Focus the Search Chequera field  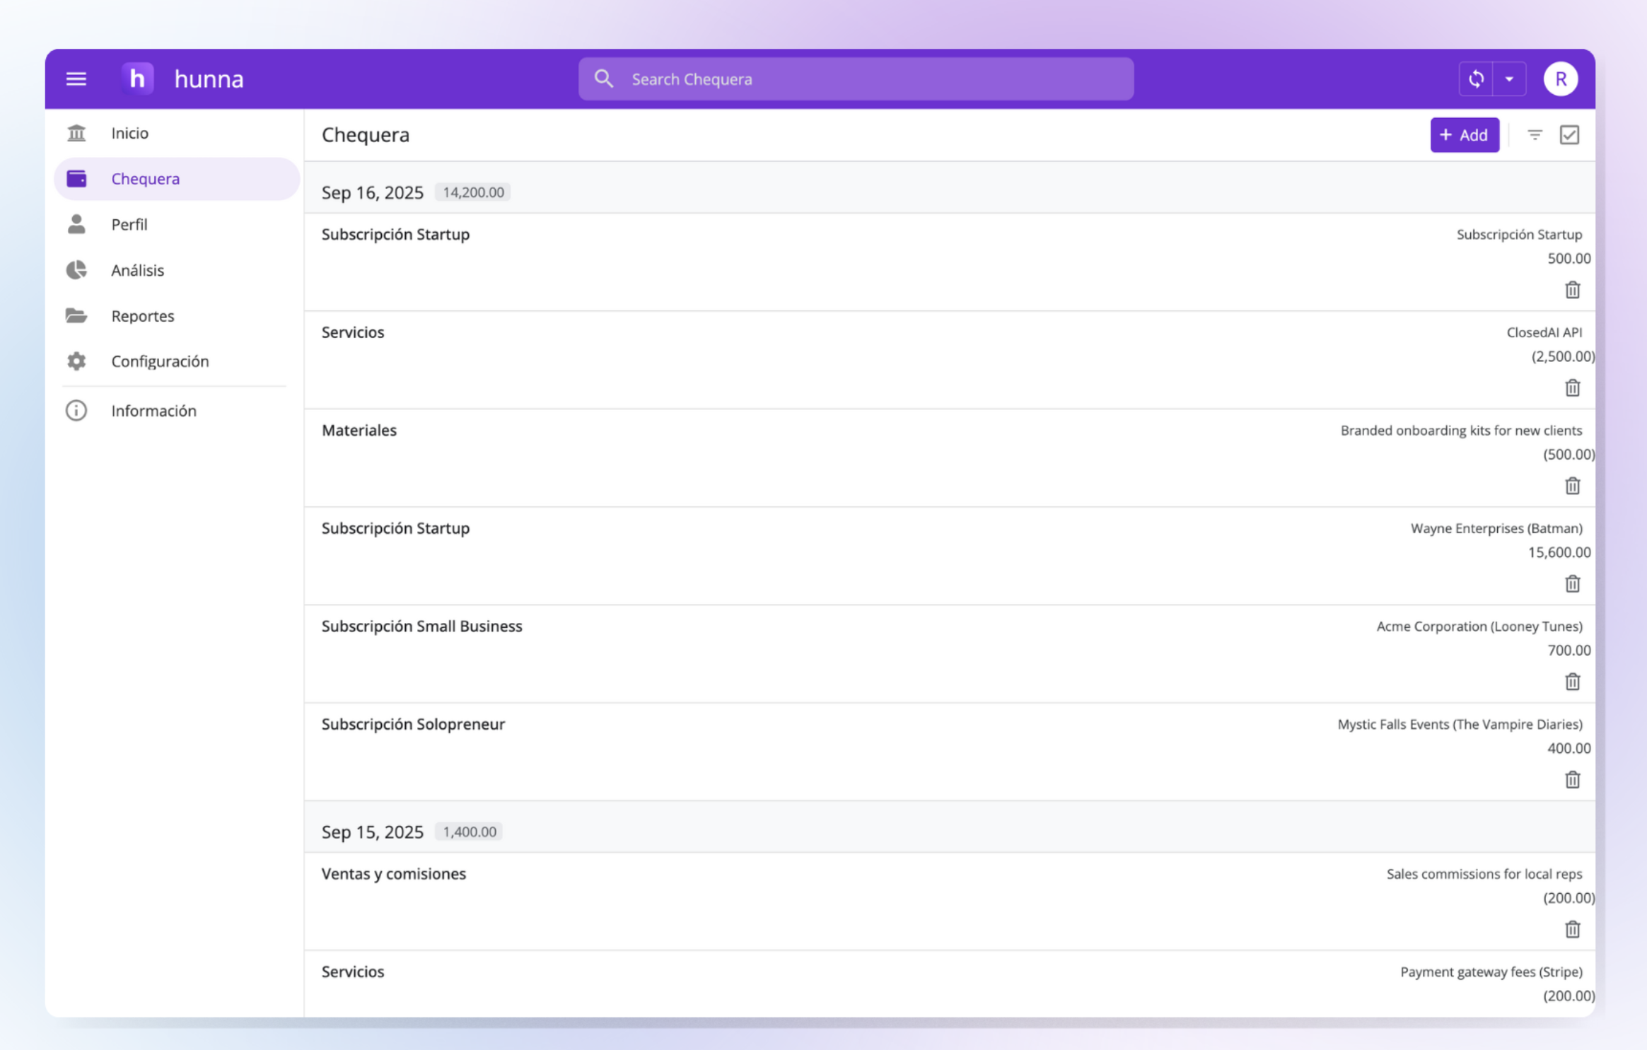856,78
